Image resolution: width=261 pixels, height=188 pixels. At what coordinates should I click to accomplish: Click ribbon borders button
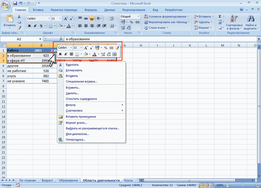[x=51, y=26]
